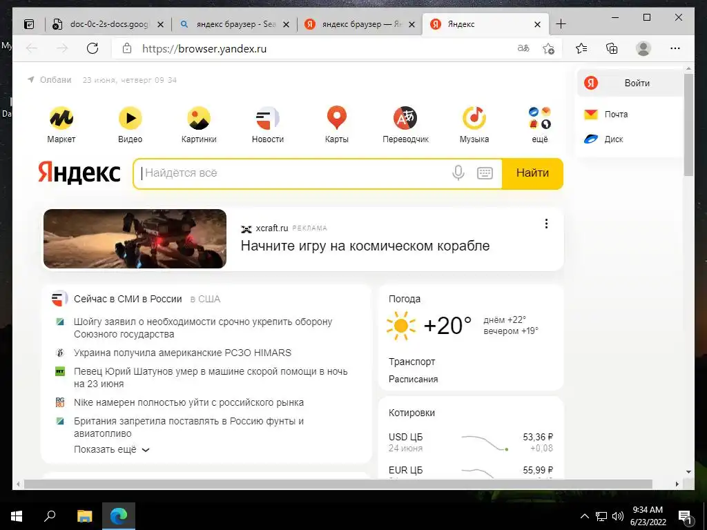Select the active Яндекс tab
Screen dimensions: 707x530
485,24
